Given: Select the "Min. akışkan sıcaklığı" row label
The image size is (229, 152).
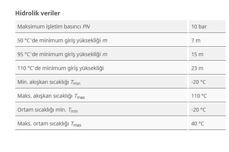Looking at the screenshot, I should (x=43, y=82).
